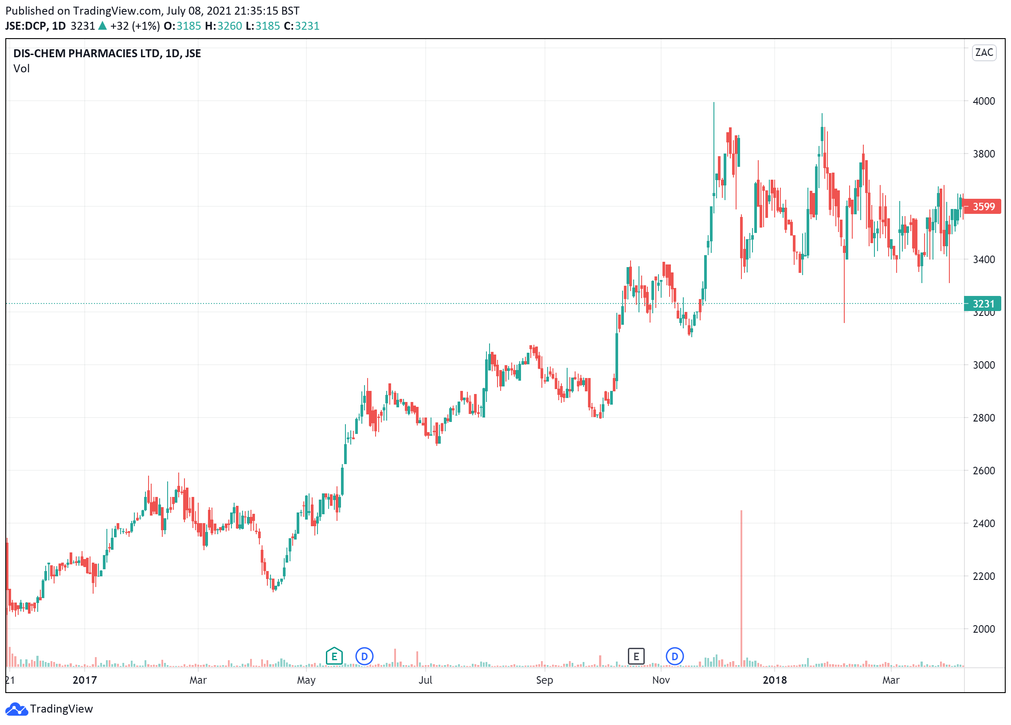Image resolution: width=1011 pixels, height=725 pixels.
Task: Click the 4000 price axis label
Action: [984, 101]
